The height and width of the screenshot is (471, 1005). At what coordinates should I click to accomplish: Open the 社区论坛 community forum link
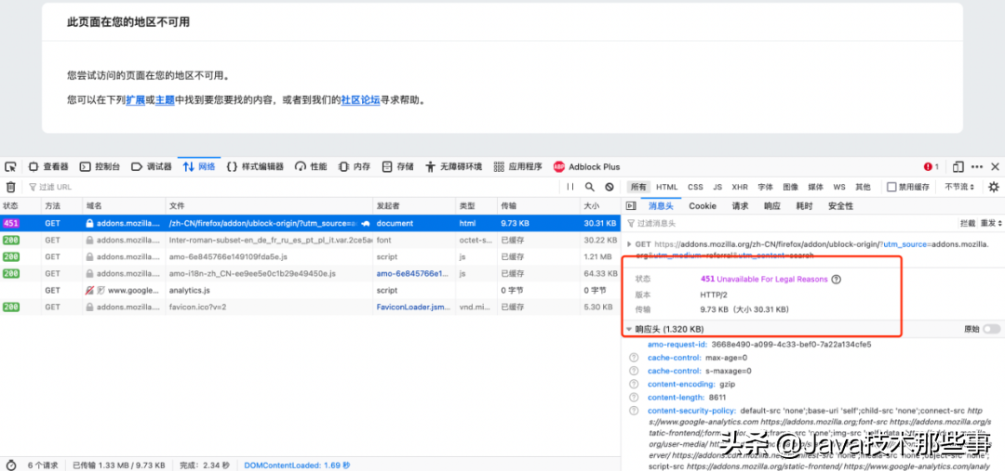click(360, 99)
